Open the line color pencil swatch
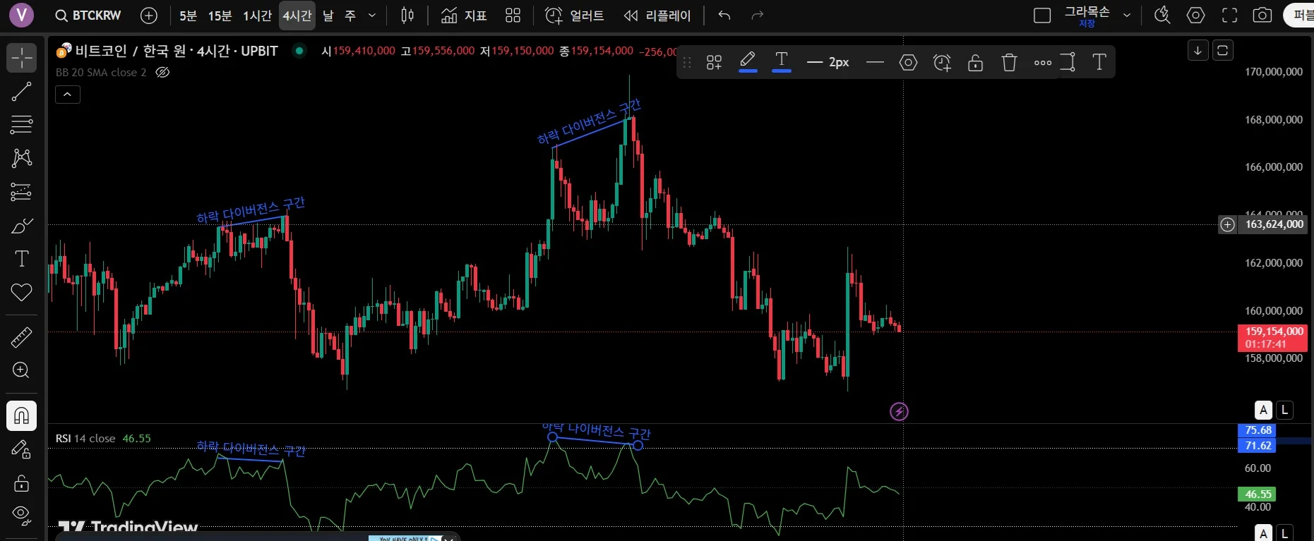This screenshot has width=1314, height=541. pos(748,62)
